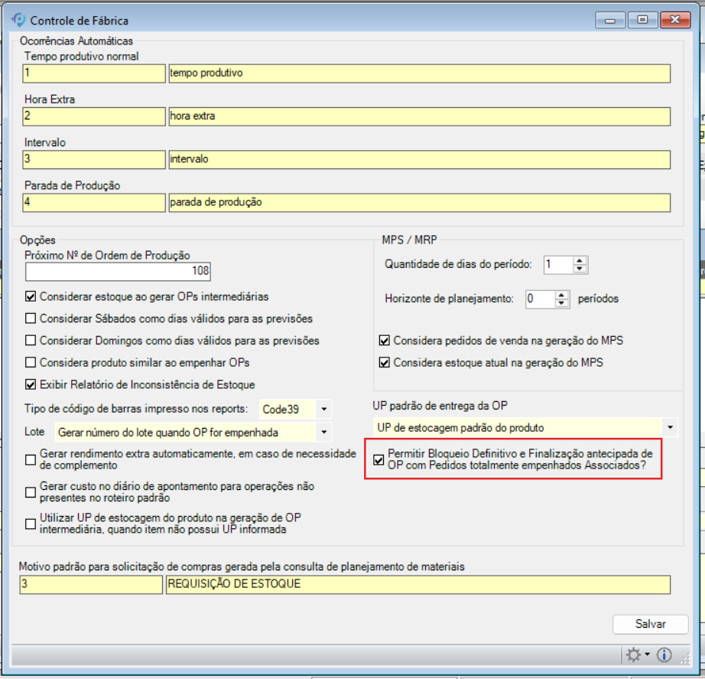Click the REQUISIÇÃO DE ESTOQUE motive field
Image resolution: width=705 pixels, height=679 pixels.
pyautogui.click(x=417, y=585)
